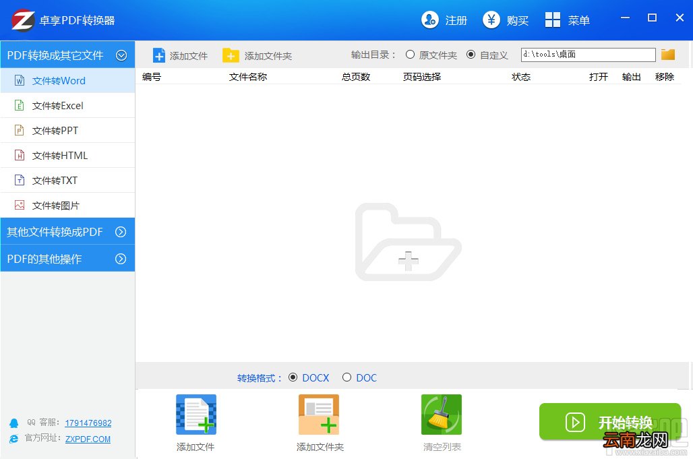Choose the DOC conversion format
Image resolution: width=693 pixels, height=459 pixels.
(347, 377)
